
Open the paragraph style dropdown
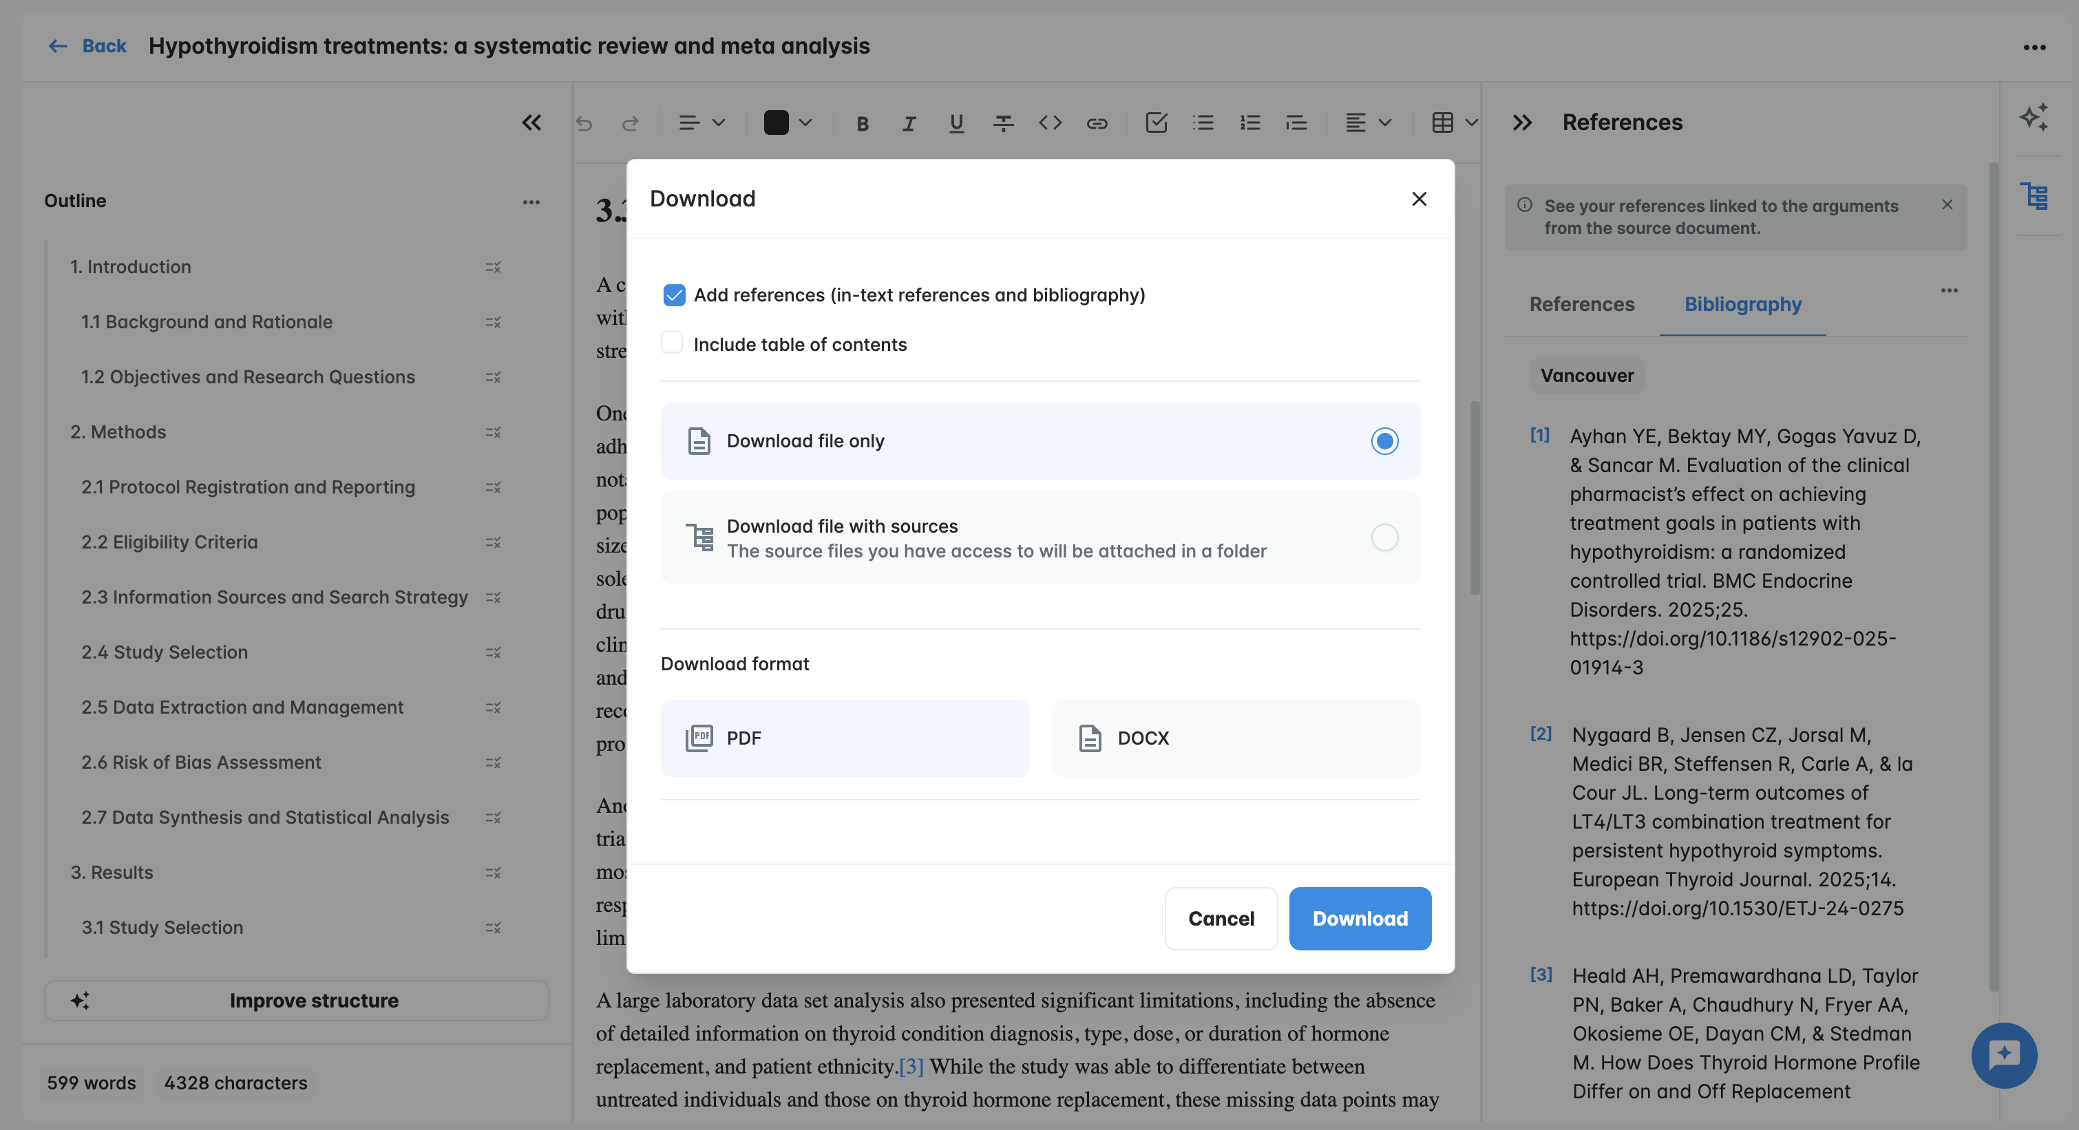click(x=701, y=122)
